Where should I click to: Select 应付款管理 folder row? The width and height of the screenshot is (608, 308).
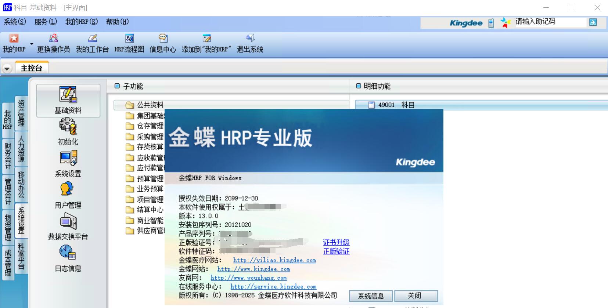[x=145, y=168]
